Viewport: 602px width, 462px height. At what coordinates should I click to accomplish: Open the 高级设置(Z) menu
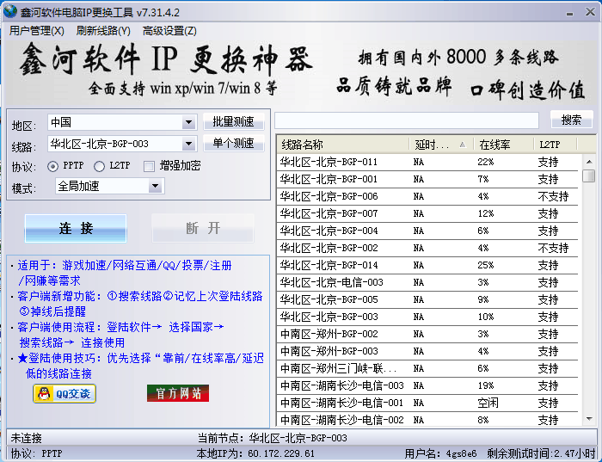tap(169, 31)
